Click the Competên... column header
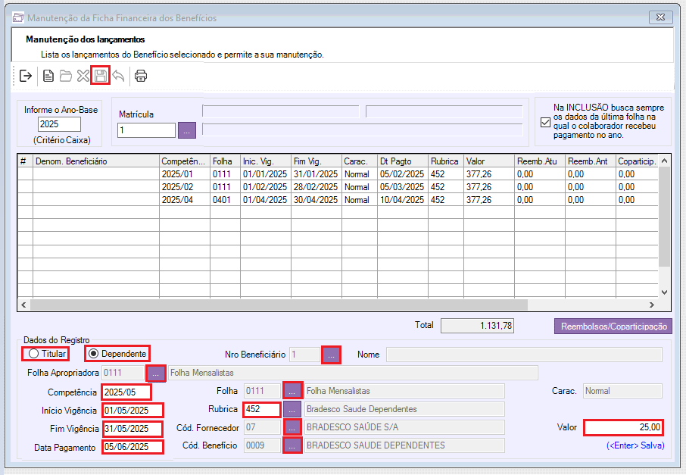Screen dimensions: 686x475 [184, 161]
